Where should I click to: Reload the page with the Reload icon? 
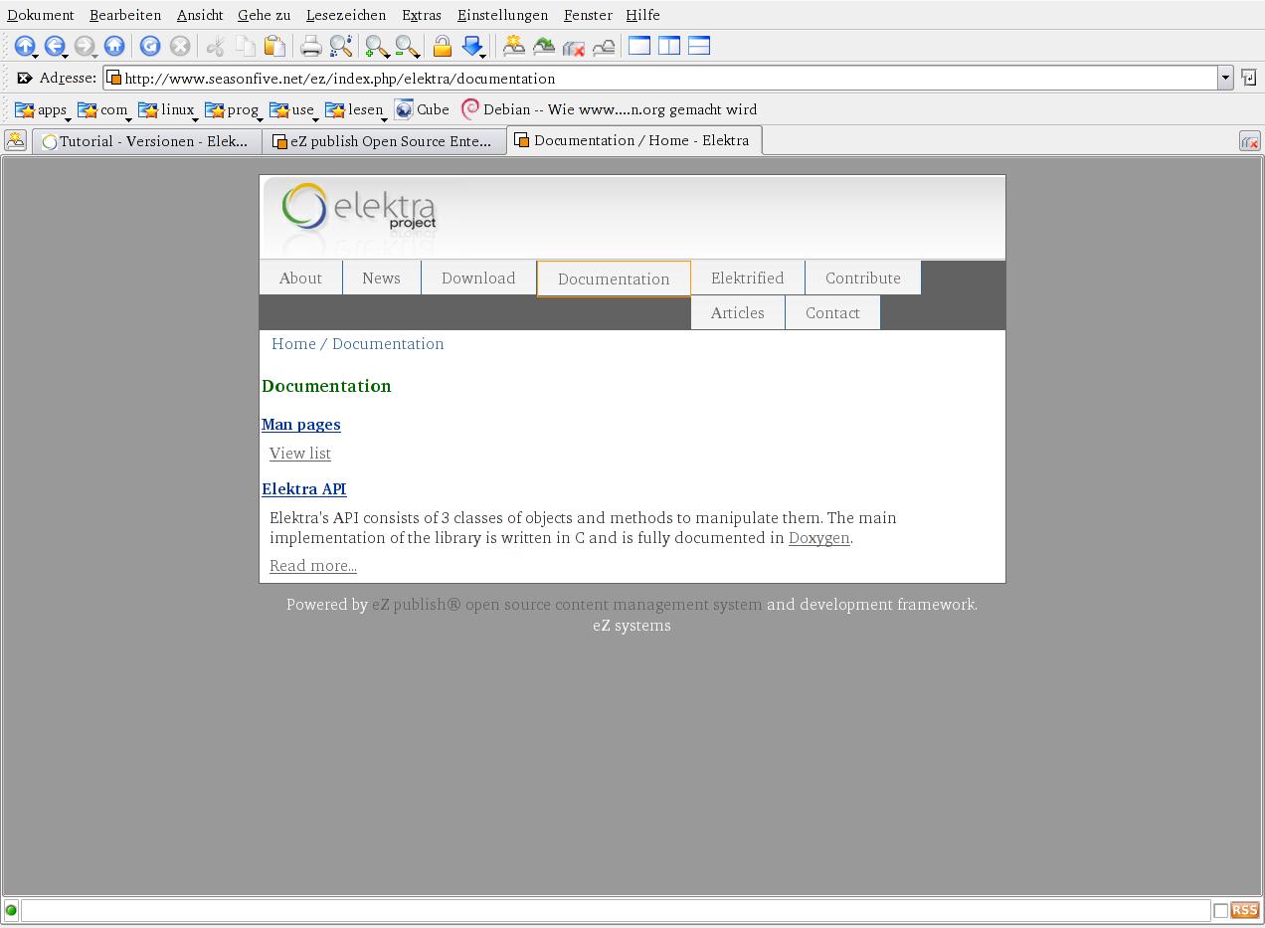150,46
